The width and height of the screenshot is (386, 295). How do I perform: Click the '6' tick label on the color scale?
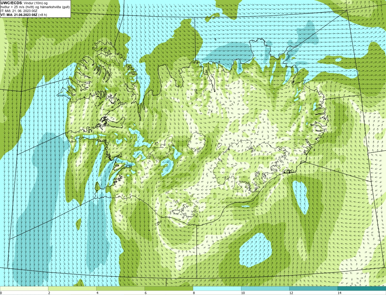pyautogui.click(x=145, y=293)
